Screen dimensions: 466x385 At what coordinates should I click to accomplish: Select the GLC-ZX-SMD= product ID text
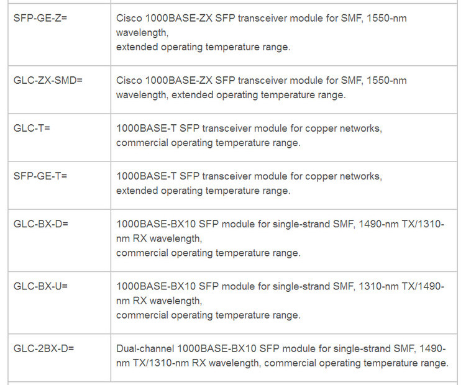click(x=48, y=81)
